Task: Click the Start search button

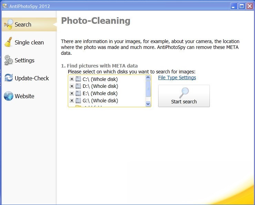Action: pyautogui.click(x=184, y=96)
